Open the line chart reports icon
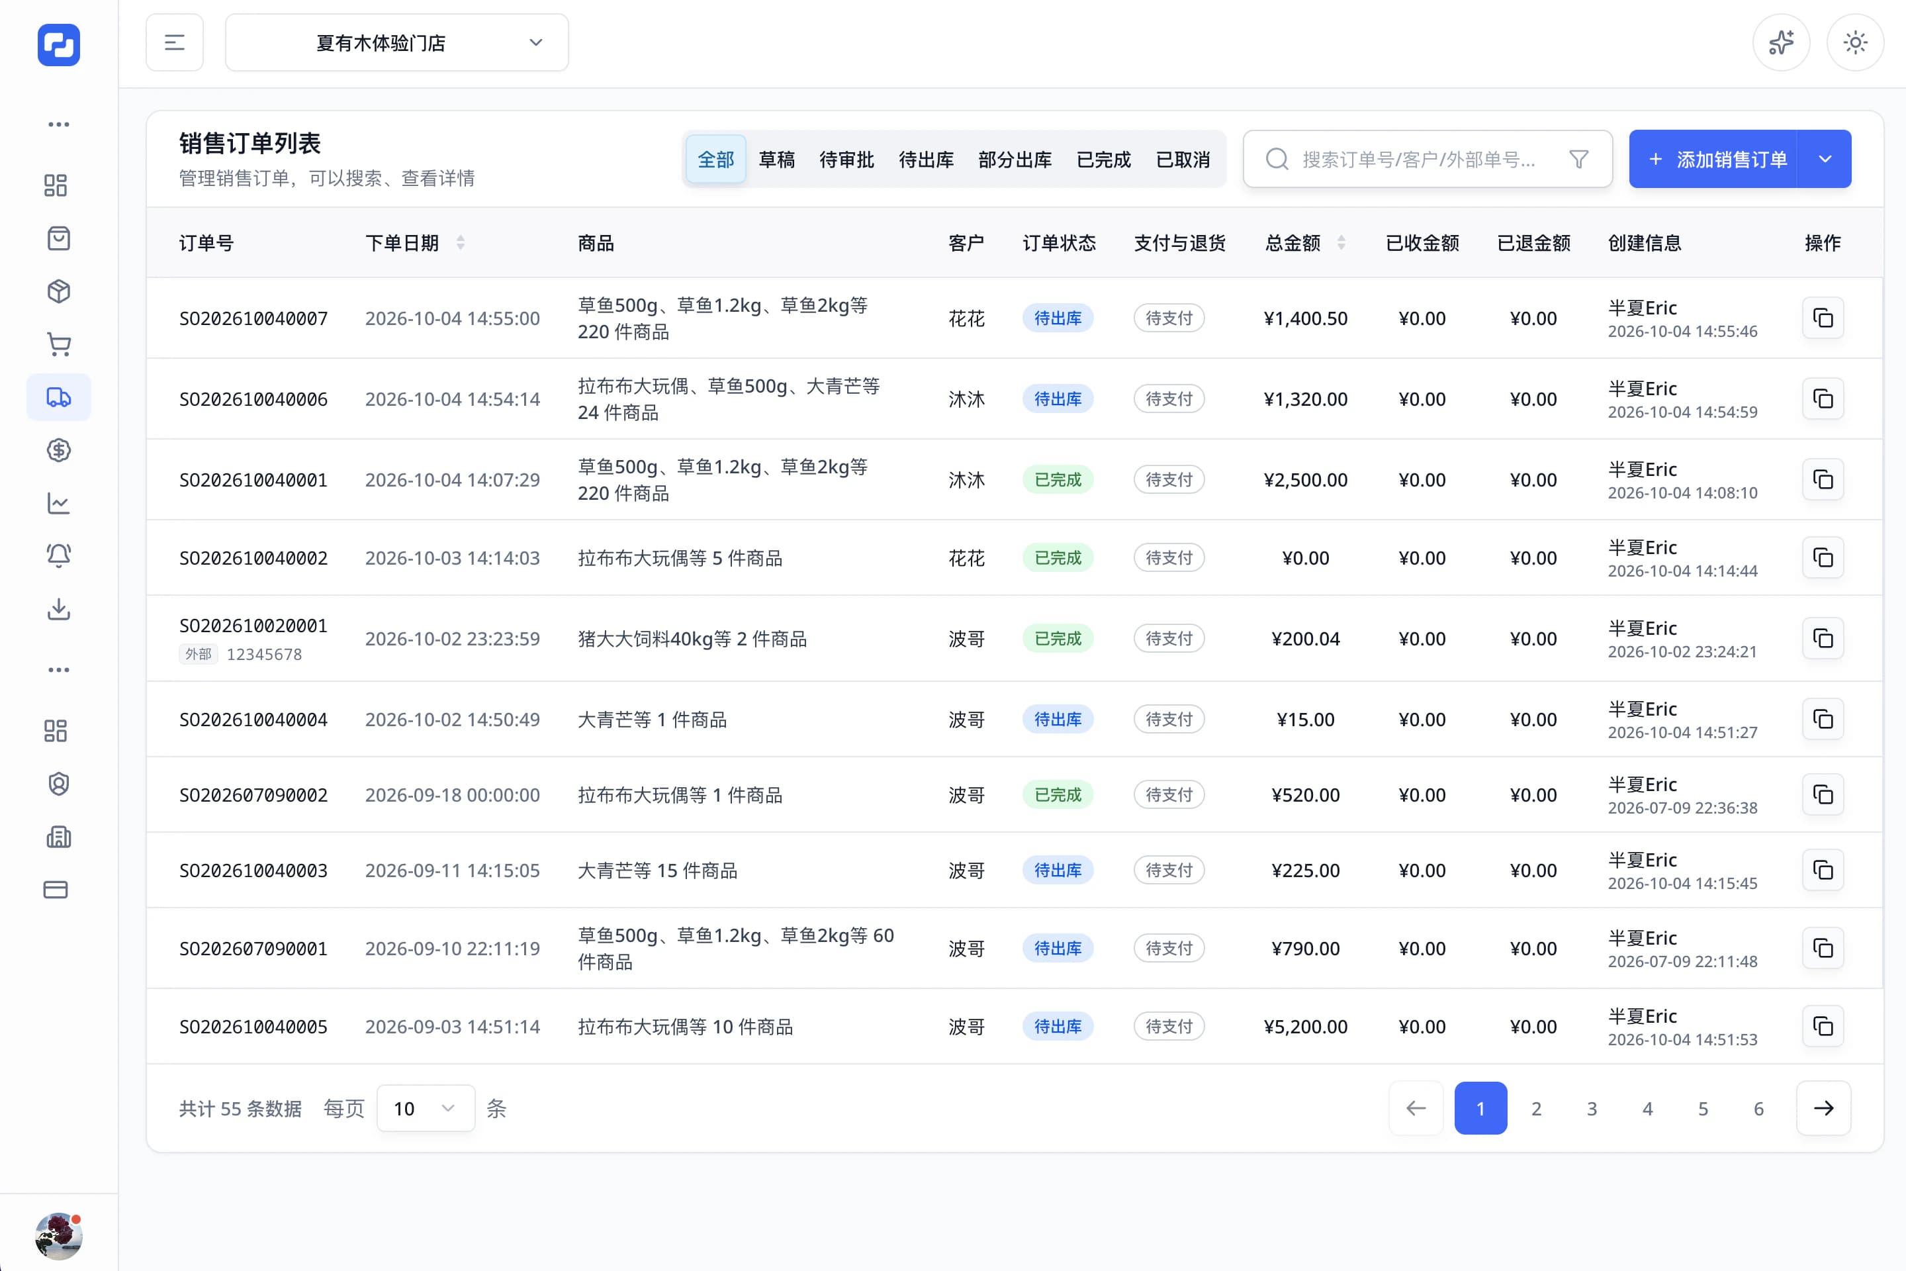The height and width of the screenshot is (1271, 1906). tap(58, 503)
